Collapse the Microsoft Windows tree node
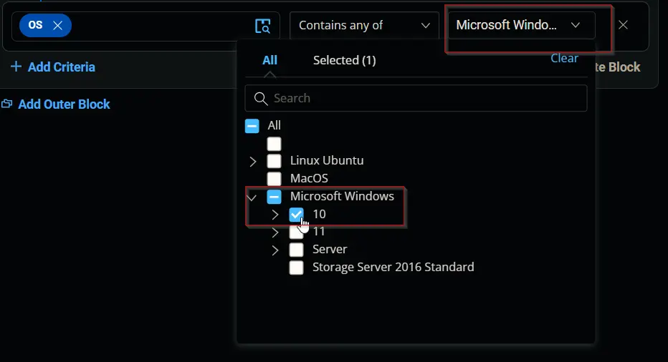The height and width of the screenshot is (362, 668). (252, 197)
